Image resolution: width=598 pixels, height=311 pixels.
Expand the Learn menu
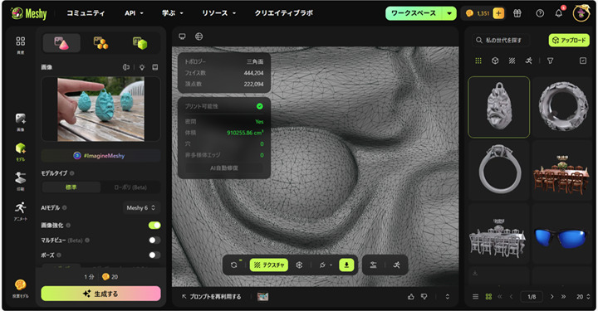(x=173, y=13)
